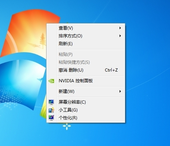Open the 排序方式(O) menu entry
Image resolution: width=170 pixels, height=146 pixels.
click(x=86, y=36)
